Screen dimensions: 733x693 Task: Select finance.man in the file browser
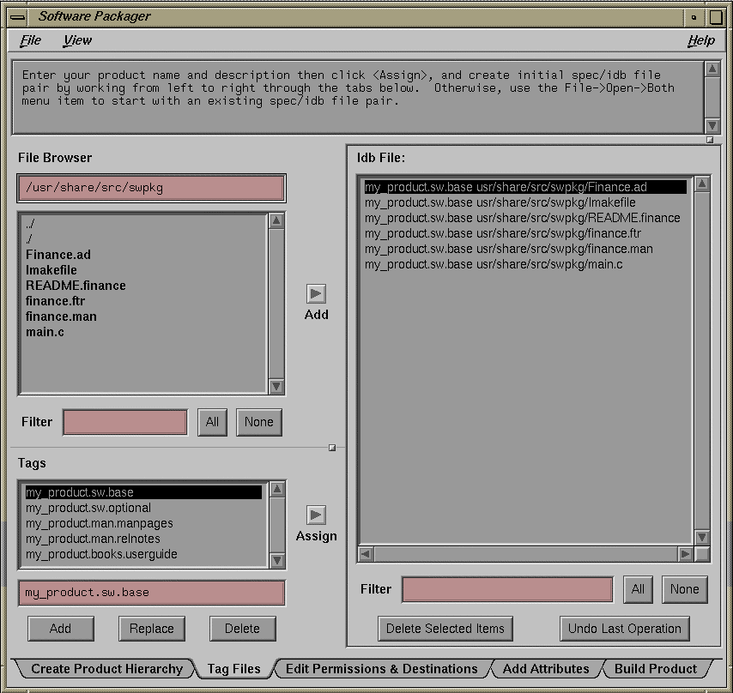click(60, 316)
